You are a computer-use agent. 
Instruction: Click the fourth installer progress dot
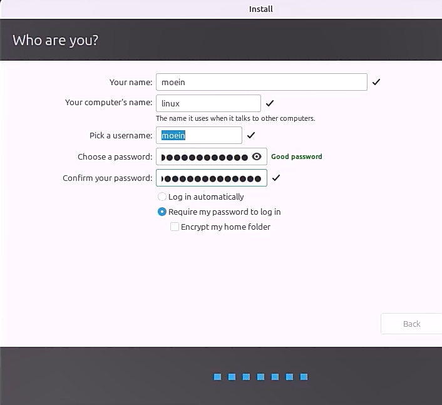point(260,377)
